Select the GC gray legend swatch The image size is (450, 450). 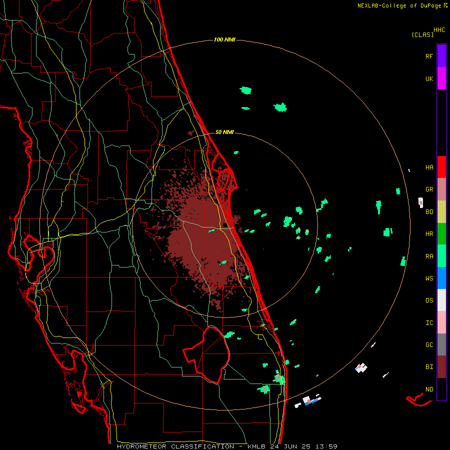coord(441,344)
